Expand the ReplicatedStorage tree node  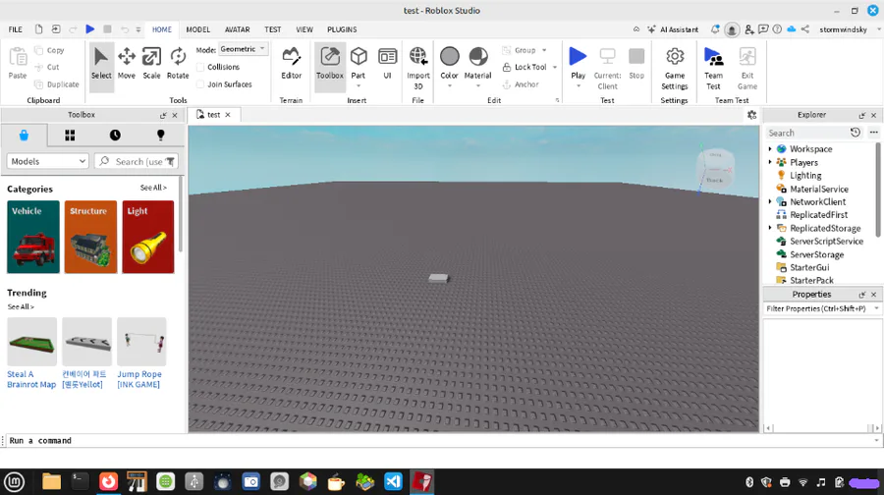pyautogui.click(x=770, y=228)
